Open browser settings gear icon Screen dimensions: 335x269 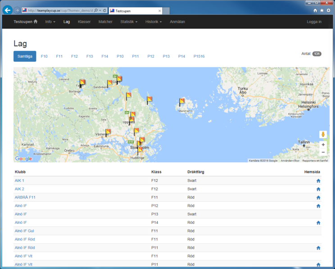point(328,10)
